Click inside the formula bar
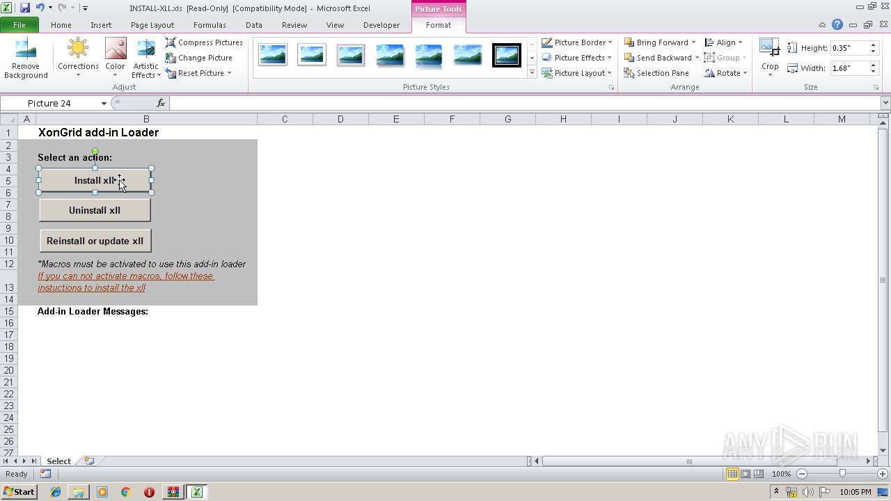The width and height of the screenshot is (891, 501). click(x=525, y=103)
